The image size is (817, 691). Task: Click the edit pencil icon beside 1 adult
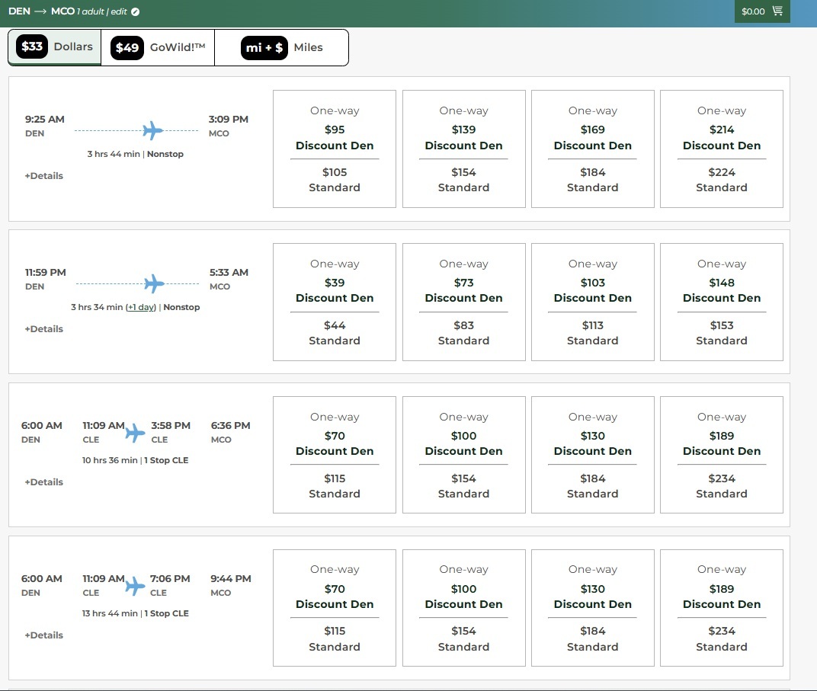[x=135, y=12]
